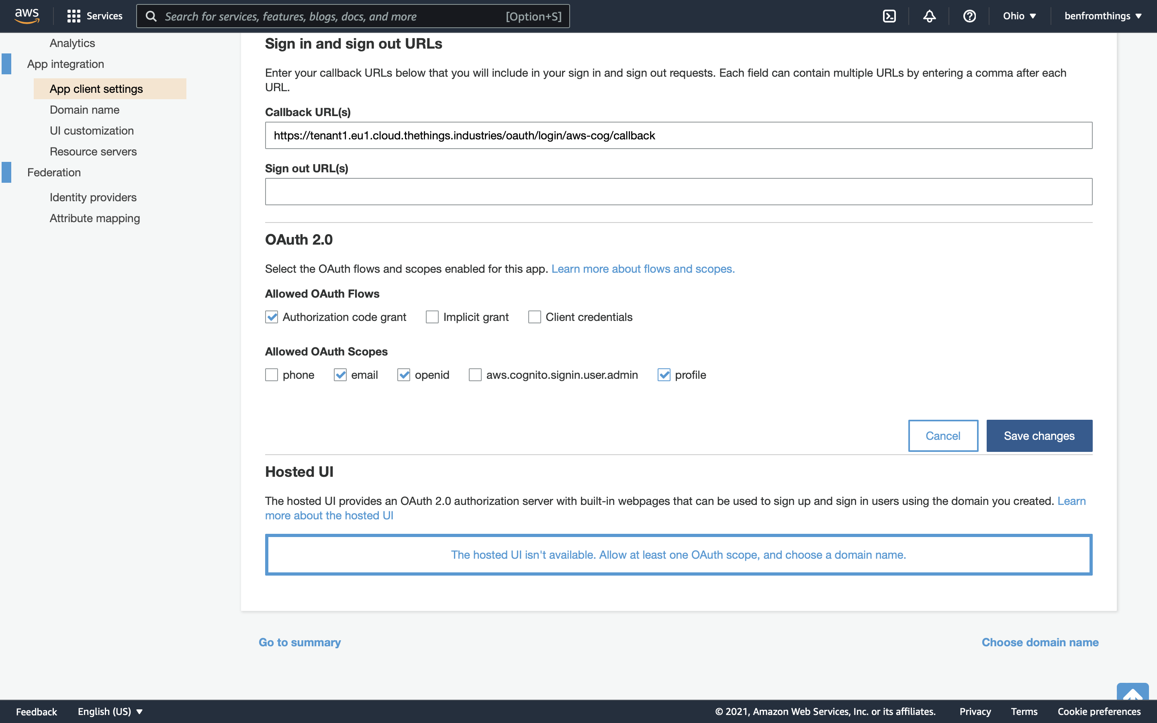The height and width of the screenshot is (723, 1157).
Task: Click the AWS logo home icon
Action: tap(27, 16)
